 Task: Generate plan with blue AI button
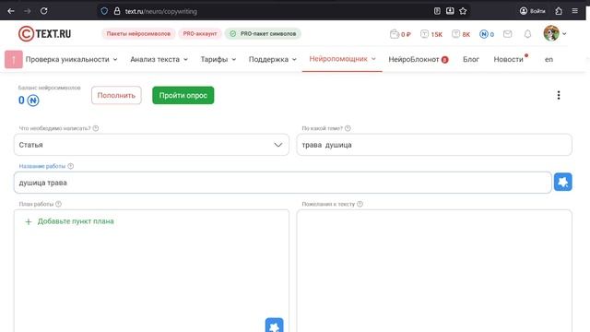click(275, 326)
